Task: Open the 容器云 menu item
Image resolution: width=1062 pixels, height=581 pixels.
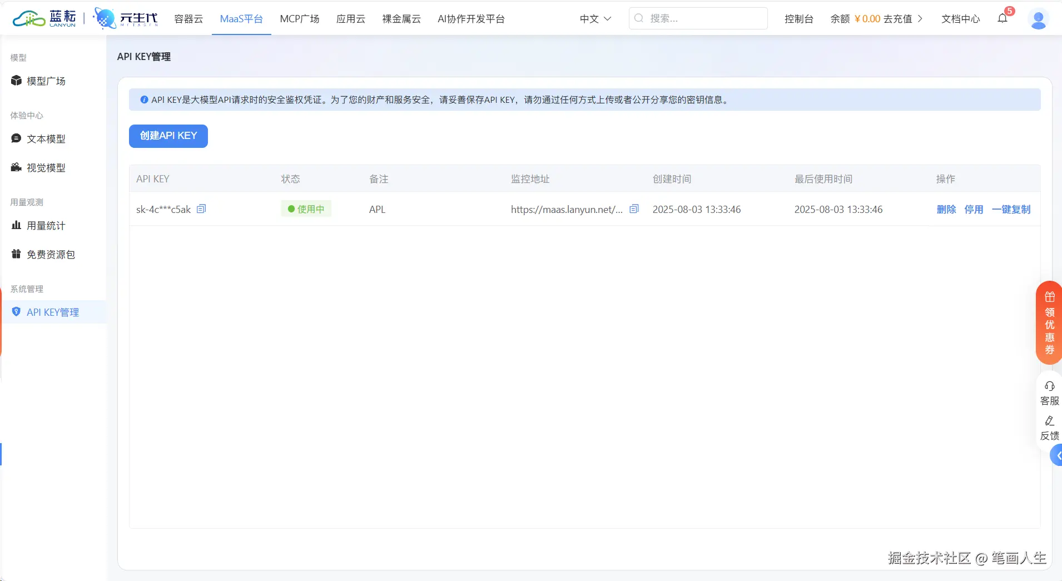Action: pos(188,18)
